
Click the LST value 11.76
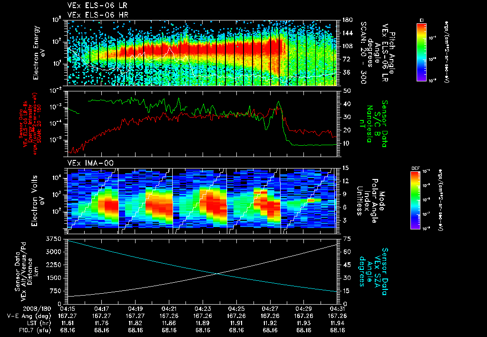click(x=101, y=323)
